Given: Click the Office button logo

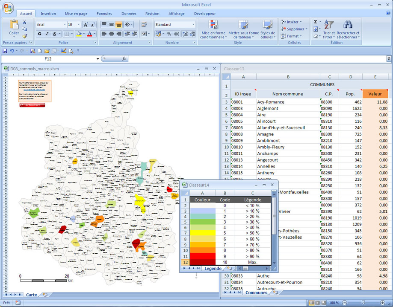Looking at the screenshot, I should point(8,8).
